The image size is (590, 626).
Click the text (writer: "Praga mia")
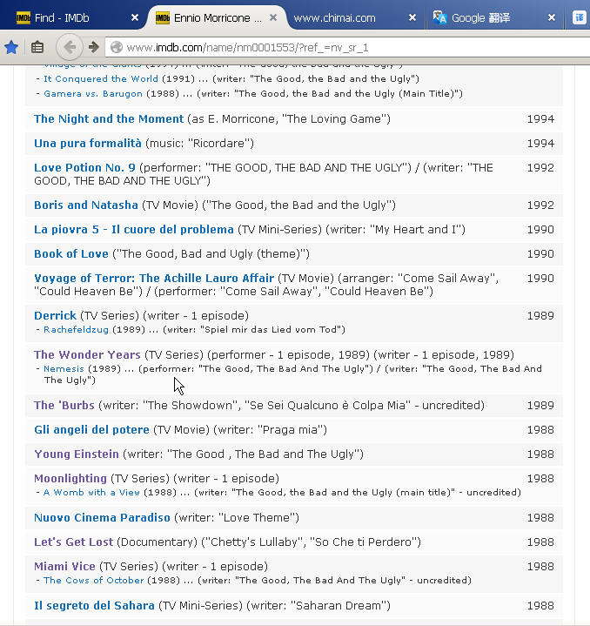[270, 429]
